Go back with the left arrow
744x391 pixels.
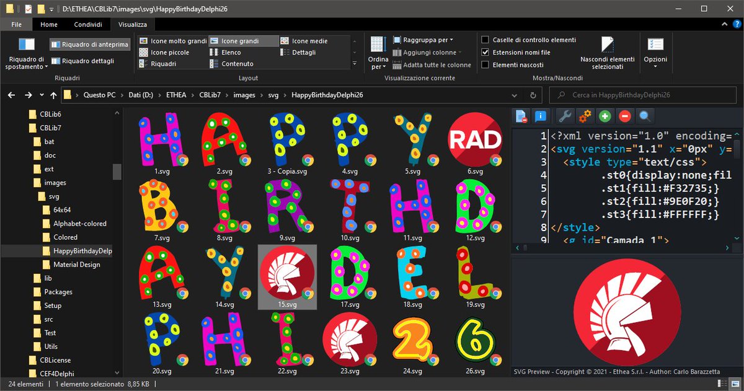point(12,95)
